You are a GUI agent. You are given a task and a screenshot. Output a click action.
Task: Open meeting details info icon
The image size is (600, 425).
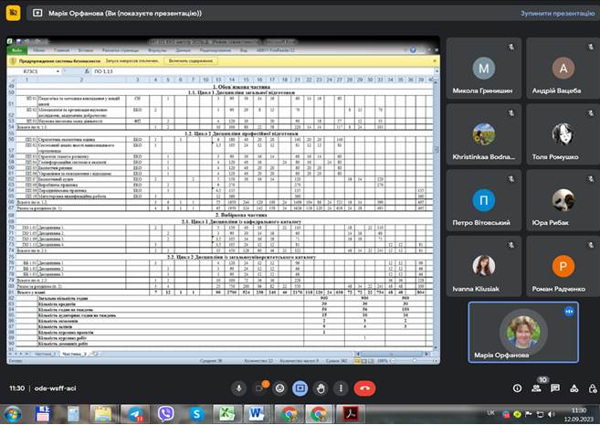[518, 388]
